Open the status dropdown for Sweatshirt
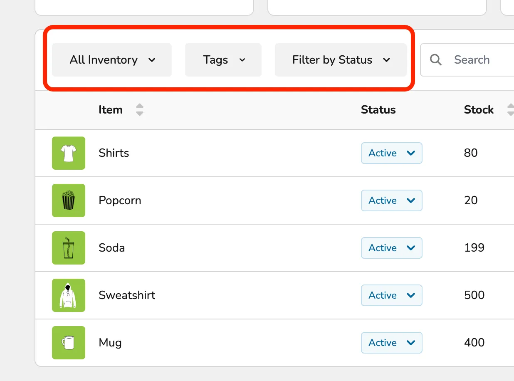 392,295
